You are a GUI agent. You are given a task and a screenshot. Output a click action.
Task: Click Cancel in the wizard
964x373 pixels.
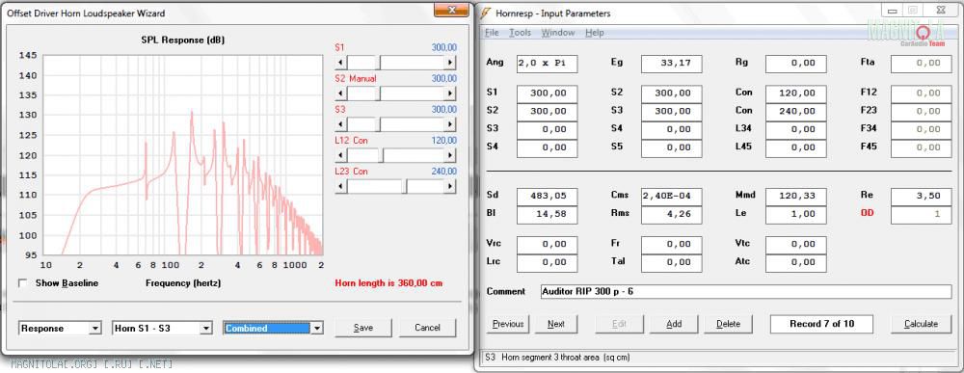427,328
